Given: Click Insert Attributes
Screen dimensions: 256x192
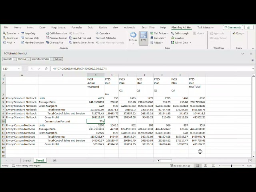Looking at the screenshot, I should [x=106, y=38].
